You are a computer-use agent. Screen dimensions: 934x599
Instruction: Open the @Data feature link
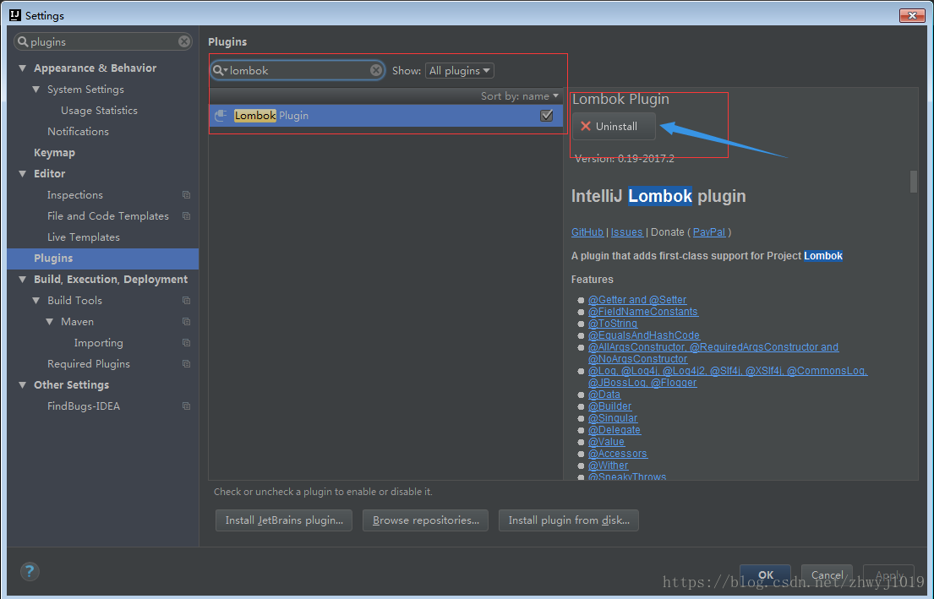[x=604, y=395]
